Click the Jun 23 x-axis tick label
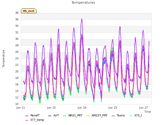Image resolution: width=167 pixels, height=125 pixels. (113, 108)
